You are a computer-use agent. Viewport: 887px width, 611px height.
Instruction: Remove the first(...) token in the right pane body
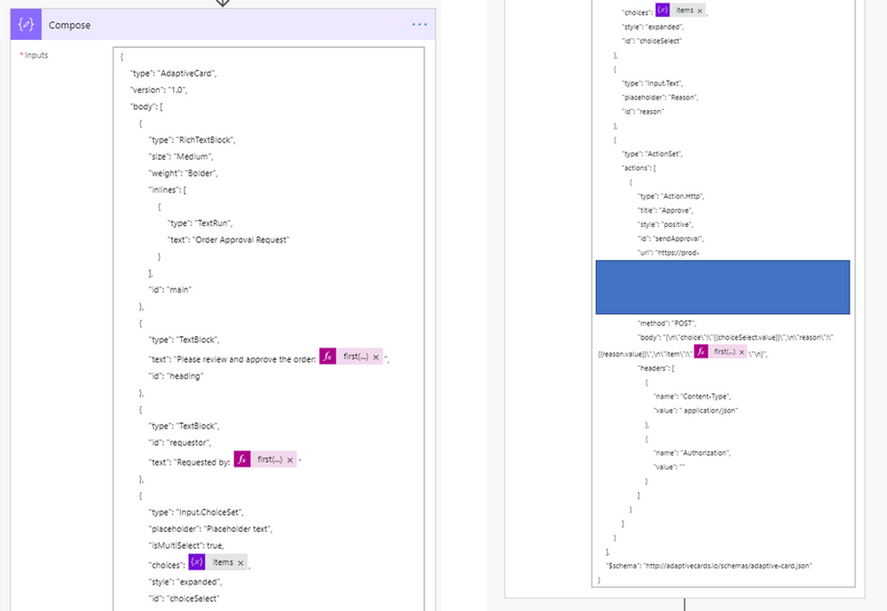click(x=741, y=352)
